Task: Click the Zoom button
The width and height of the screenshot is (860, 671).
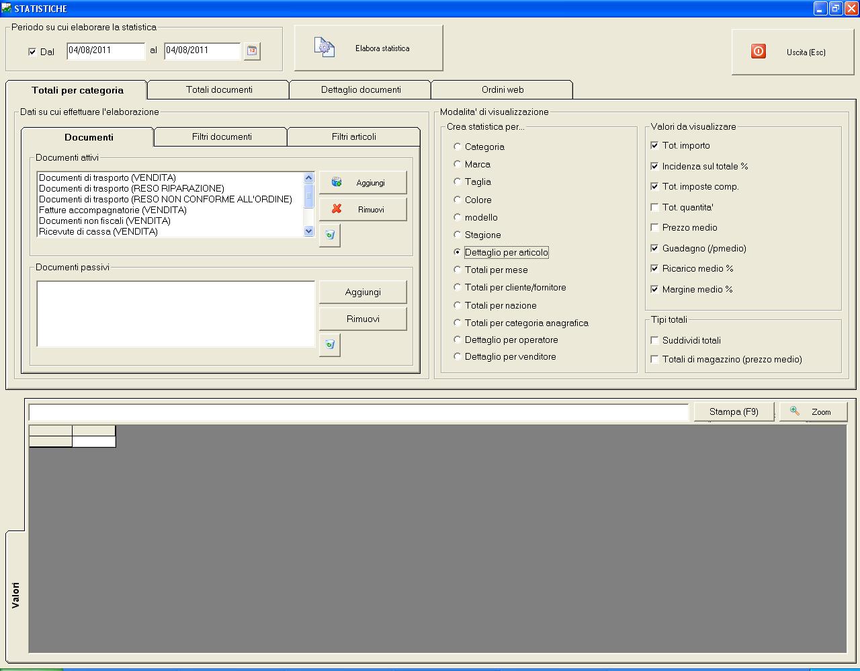Action: [x=813, y=411]
